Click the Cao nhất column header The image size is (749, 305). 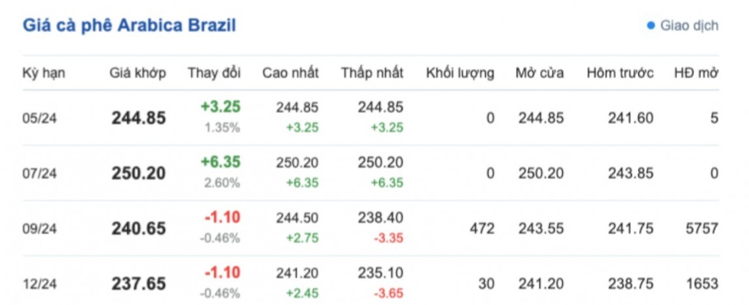291,72
